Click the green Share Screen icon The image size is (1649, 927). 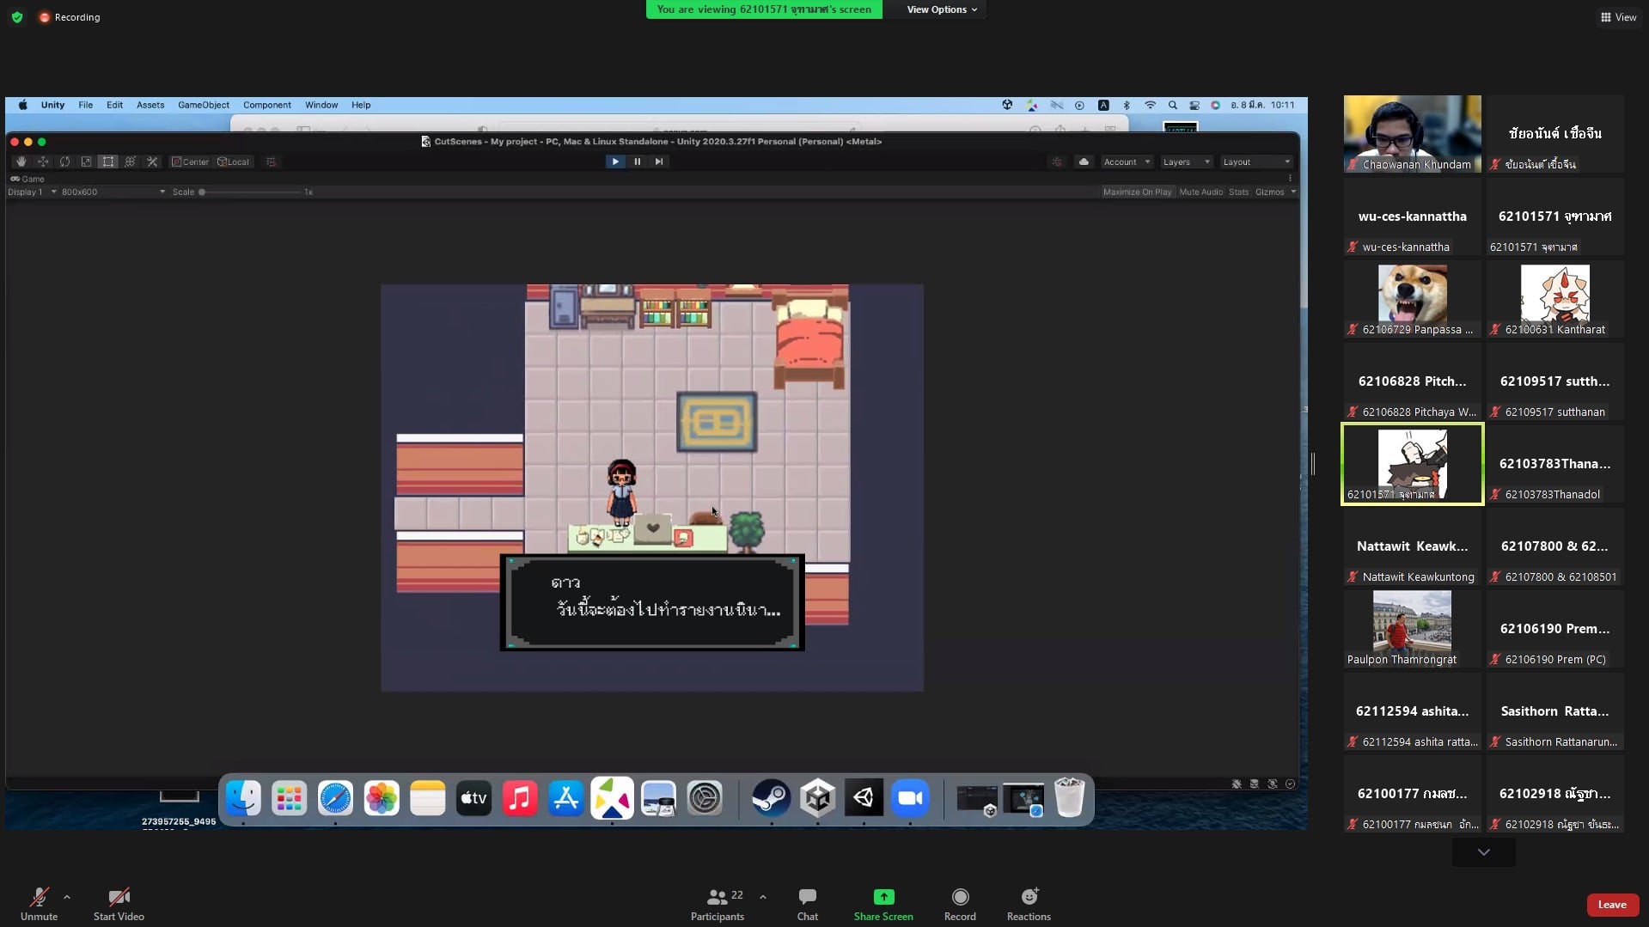883,897
